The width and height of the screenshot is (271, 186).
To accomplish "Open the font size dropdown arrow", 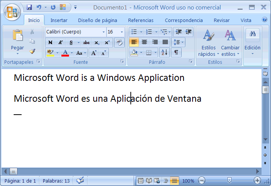I will tap(122, 32).
